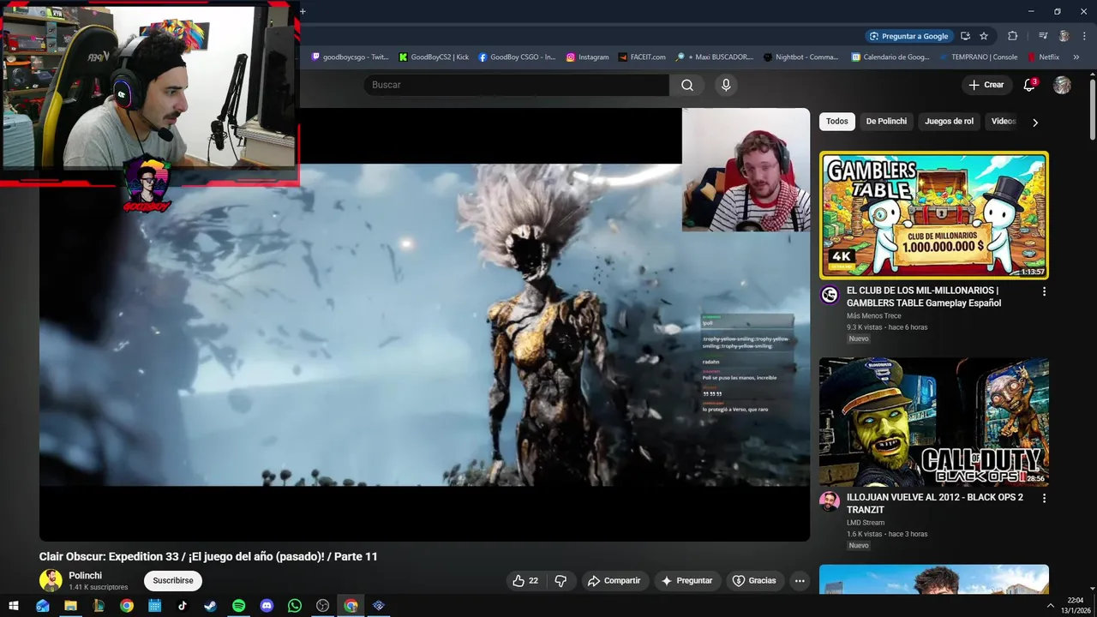Viewport: 1097px width, 617px height.
Task: Open Más Menos Trece channel avatar
Action: (x=829, y=295)
